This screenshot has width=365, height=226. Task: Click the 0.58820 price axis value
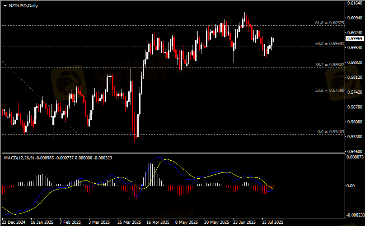(x=355, y=63)
